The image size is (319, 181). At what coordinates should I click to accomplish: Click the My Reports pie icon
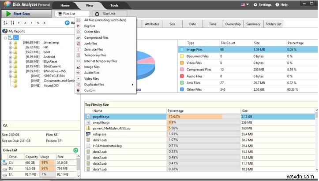[5, 31]
